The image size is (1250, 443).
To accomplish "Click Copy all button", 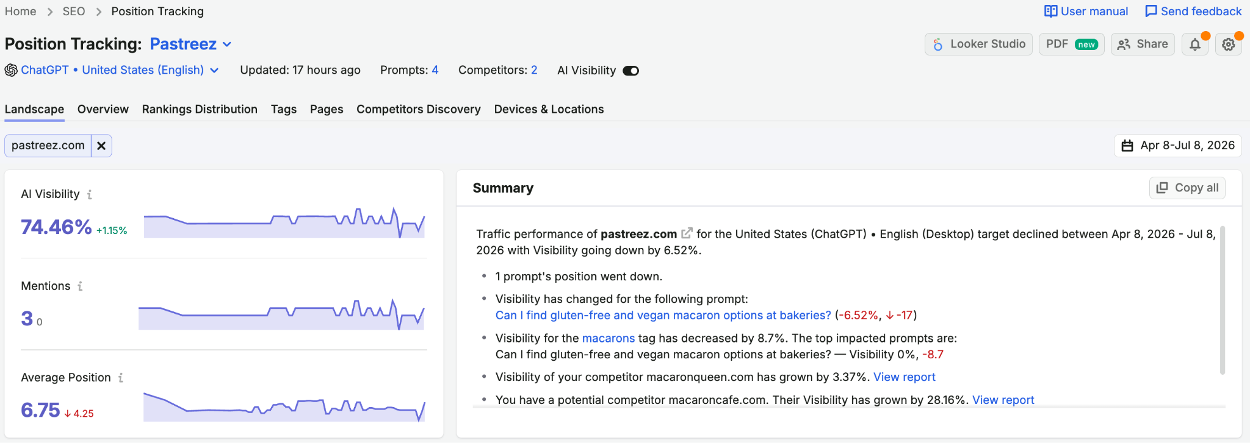I will [1187, 188].
